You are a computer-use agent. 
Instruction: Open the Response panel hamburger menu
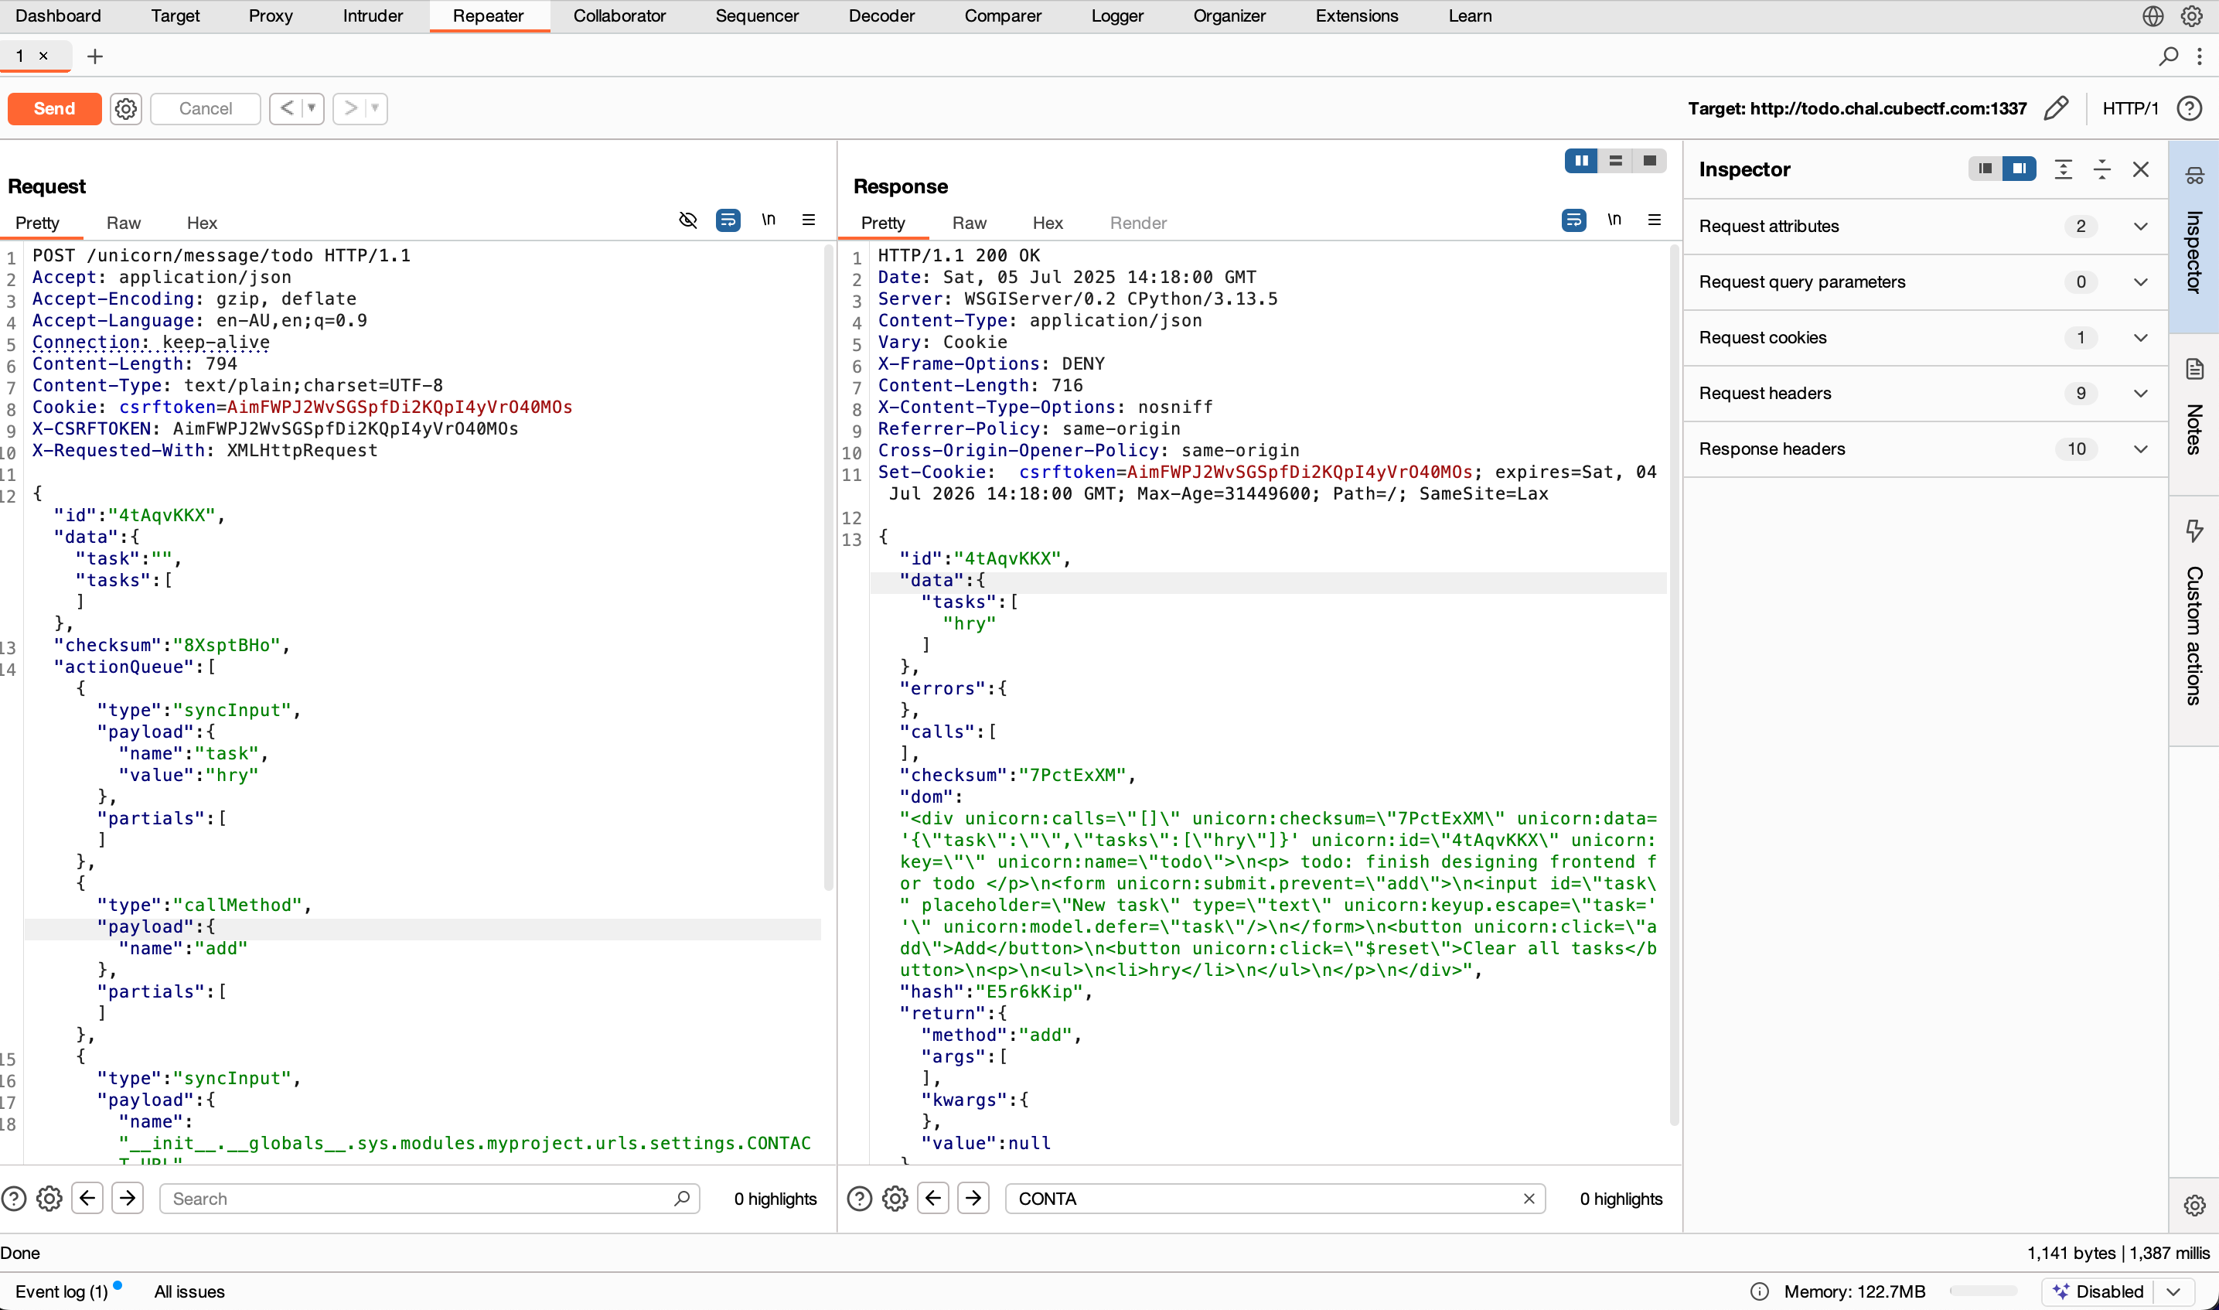1655,220
